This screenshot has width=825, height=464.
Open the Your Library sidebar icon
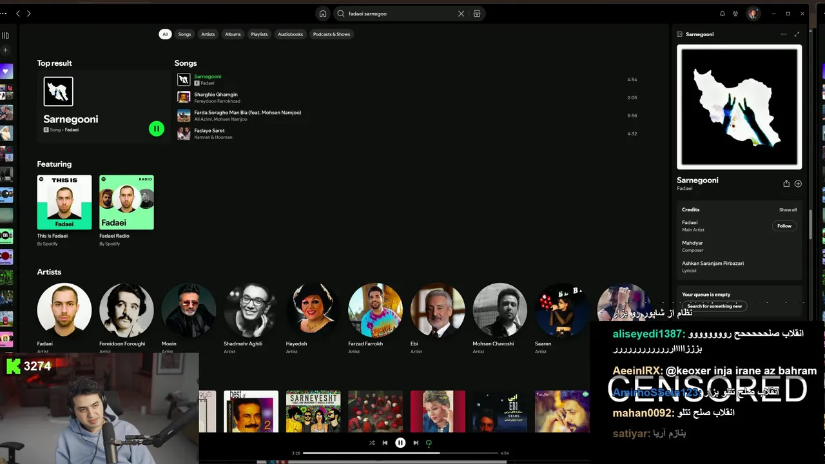tap(6, 35)
